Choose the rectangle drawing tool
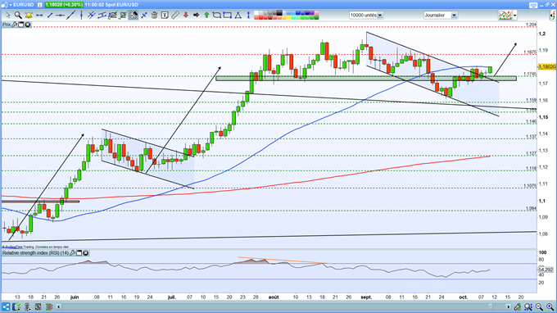This screenshot has height=313, width=557. pyautogui.click(x=228, y=16)
